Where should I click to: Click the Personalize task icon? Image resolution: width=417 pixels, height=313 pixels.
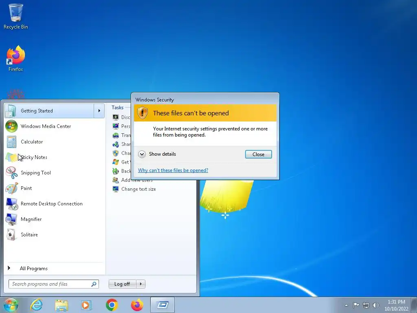click(x=115, y=126)
